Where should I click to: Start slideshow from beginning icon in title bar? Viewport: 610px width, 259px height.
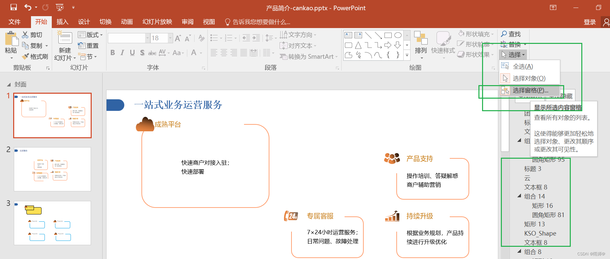point(60,7)
